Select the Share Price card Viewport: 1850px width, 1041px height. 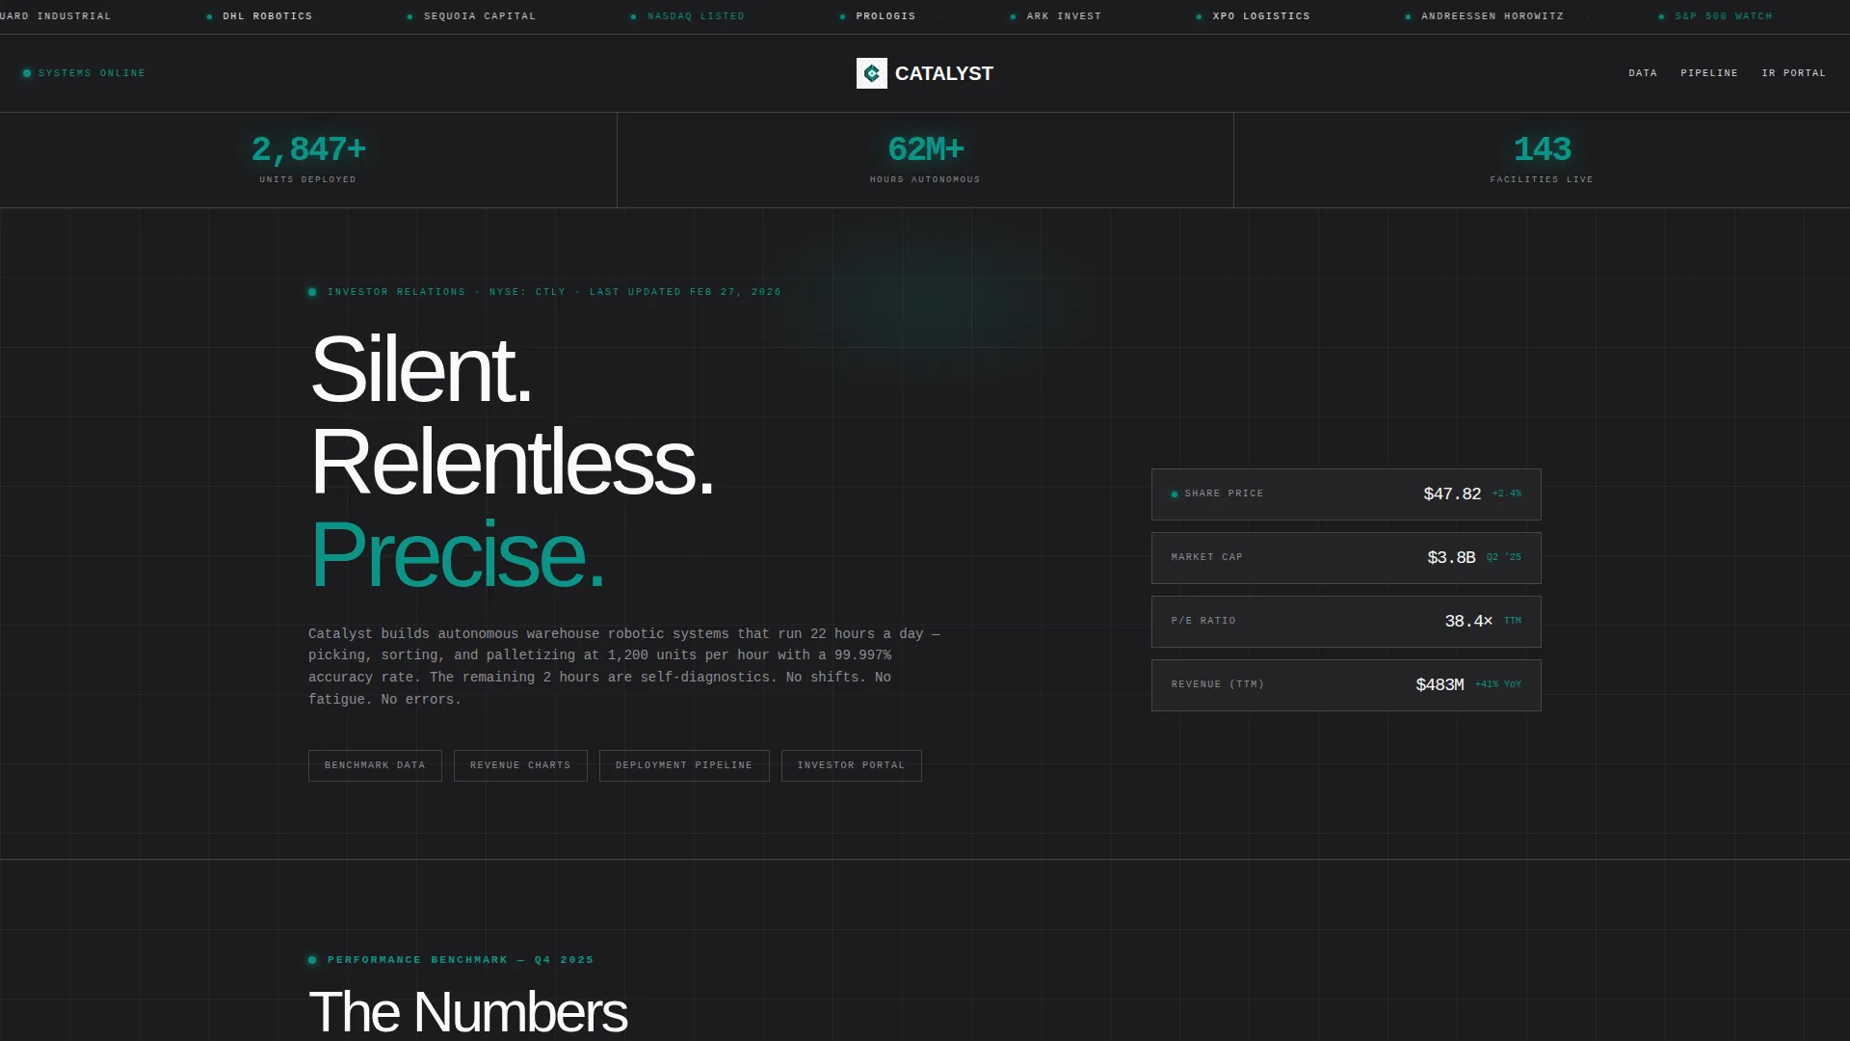click(1346, 494)
